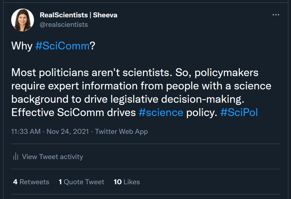Open the 1 Quote Tweet view
The height and width of the screenshot is (199, 291).
tap(81, 182)
